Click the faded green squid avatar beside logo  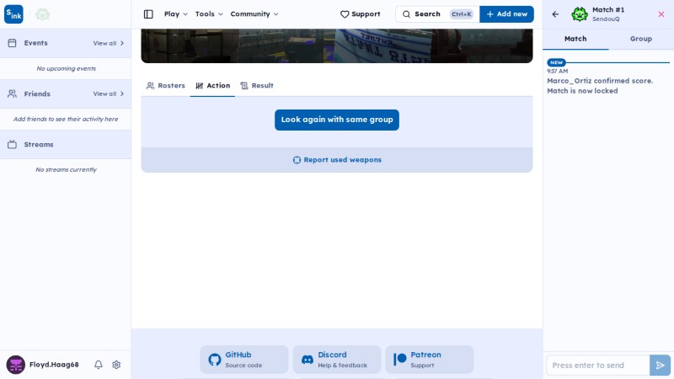[43, 14]
